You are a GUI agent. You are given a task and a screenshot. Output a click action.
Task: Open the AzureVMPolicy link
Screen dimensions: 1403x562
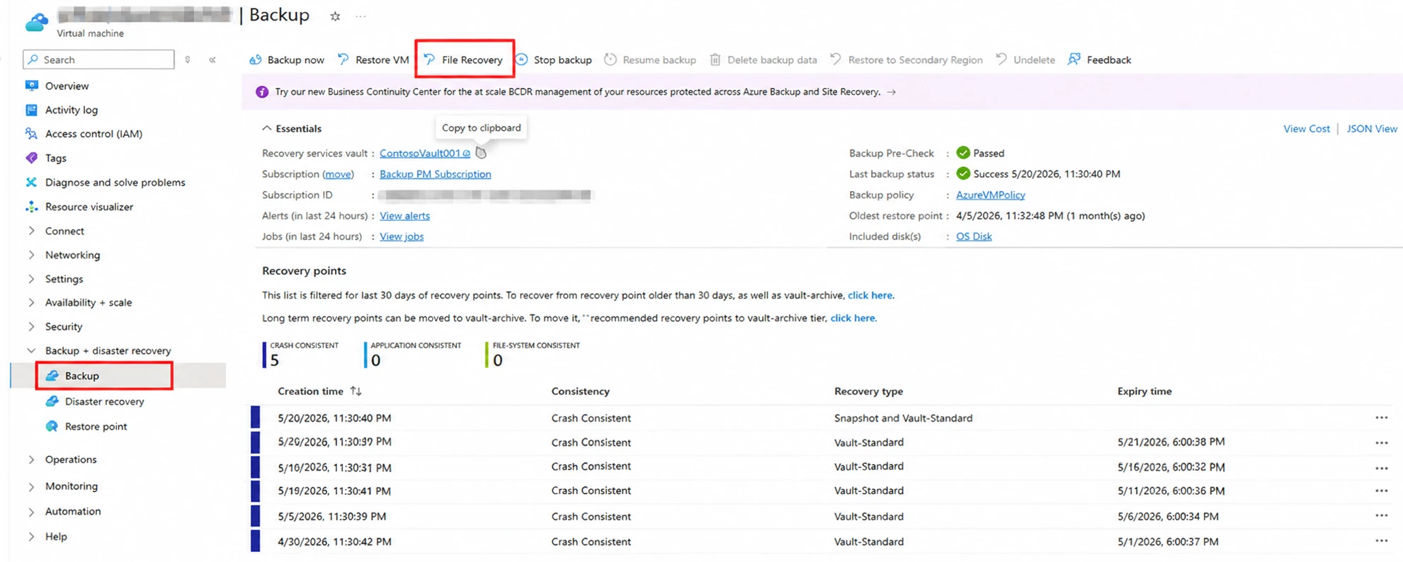(990, 195)
